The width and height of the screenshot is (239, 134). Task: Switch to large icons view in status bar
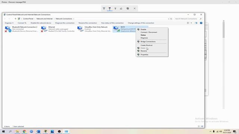202,126
